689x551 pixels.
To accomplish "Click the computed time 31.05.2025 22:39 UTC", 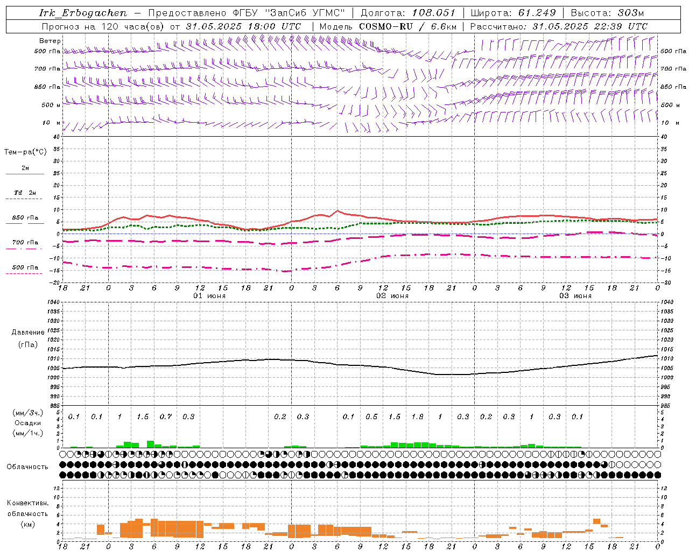I will (x=590, y=26).
